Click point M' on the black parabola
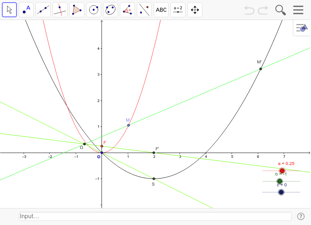 pyautogui.click(x=261, y=69)
